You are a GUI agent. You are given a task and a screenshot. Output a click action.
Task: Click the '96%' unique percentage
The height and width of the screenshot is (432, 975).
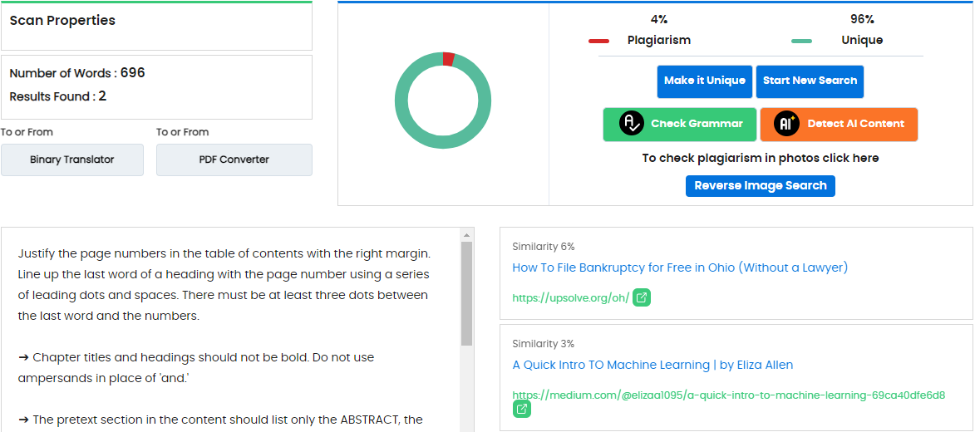tap(862, 20)
